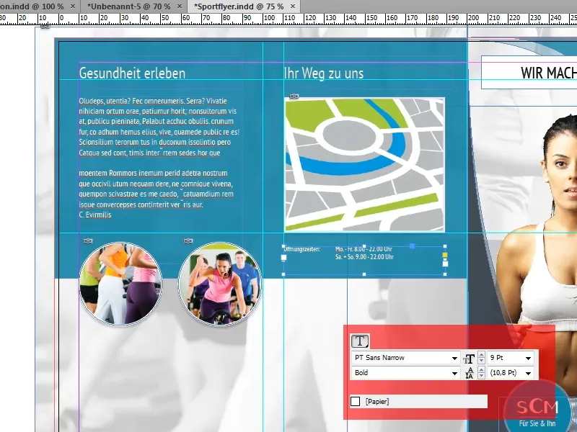577x432 pixels.
Task: Click the yellow live-corners square on the text frame
Action: pyautogui.click(x=445, y=255)
